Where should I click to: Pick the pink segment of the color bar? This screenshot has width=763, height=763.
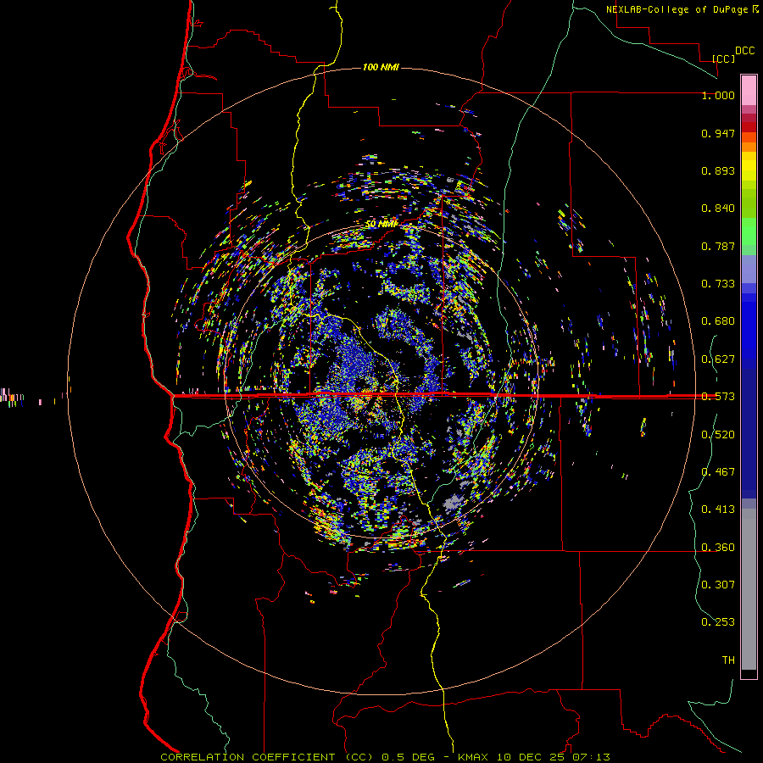click(x=749, y=91)
